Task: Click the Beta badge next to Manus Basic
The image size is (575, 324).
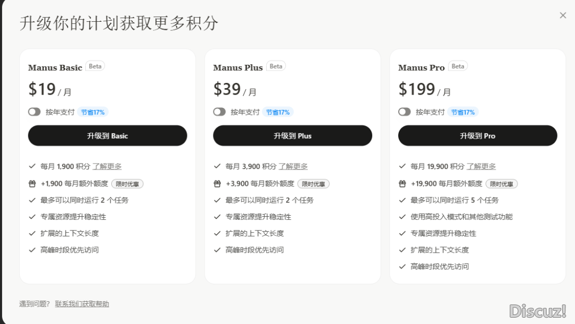Action: click(95, 66)
